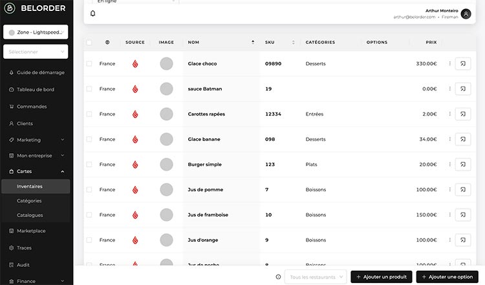Click the open icon for Glace choco
The image size is (485, 285).
click(463, 64)
